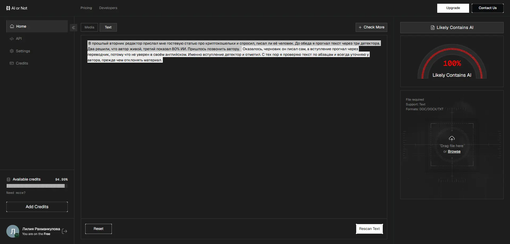The height and width of the screenshot is (244, 510).
Task: Click the Rescan Text button
Action: 369,229
